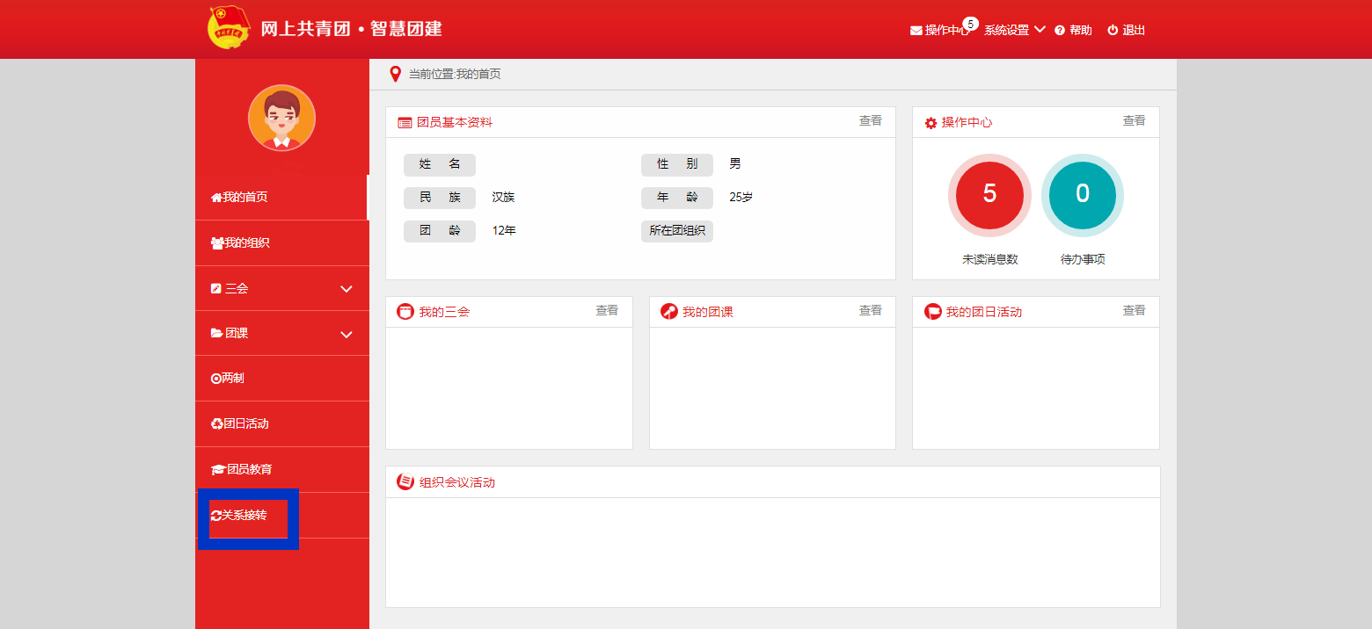
Task: Click 查看 link in 我的团日活动 panel
Action: coord(1134,311)
